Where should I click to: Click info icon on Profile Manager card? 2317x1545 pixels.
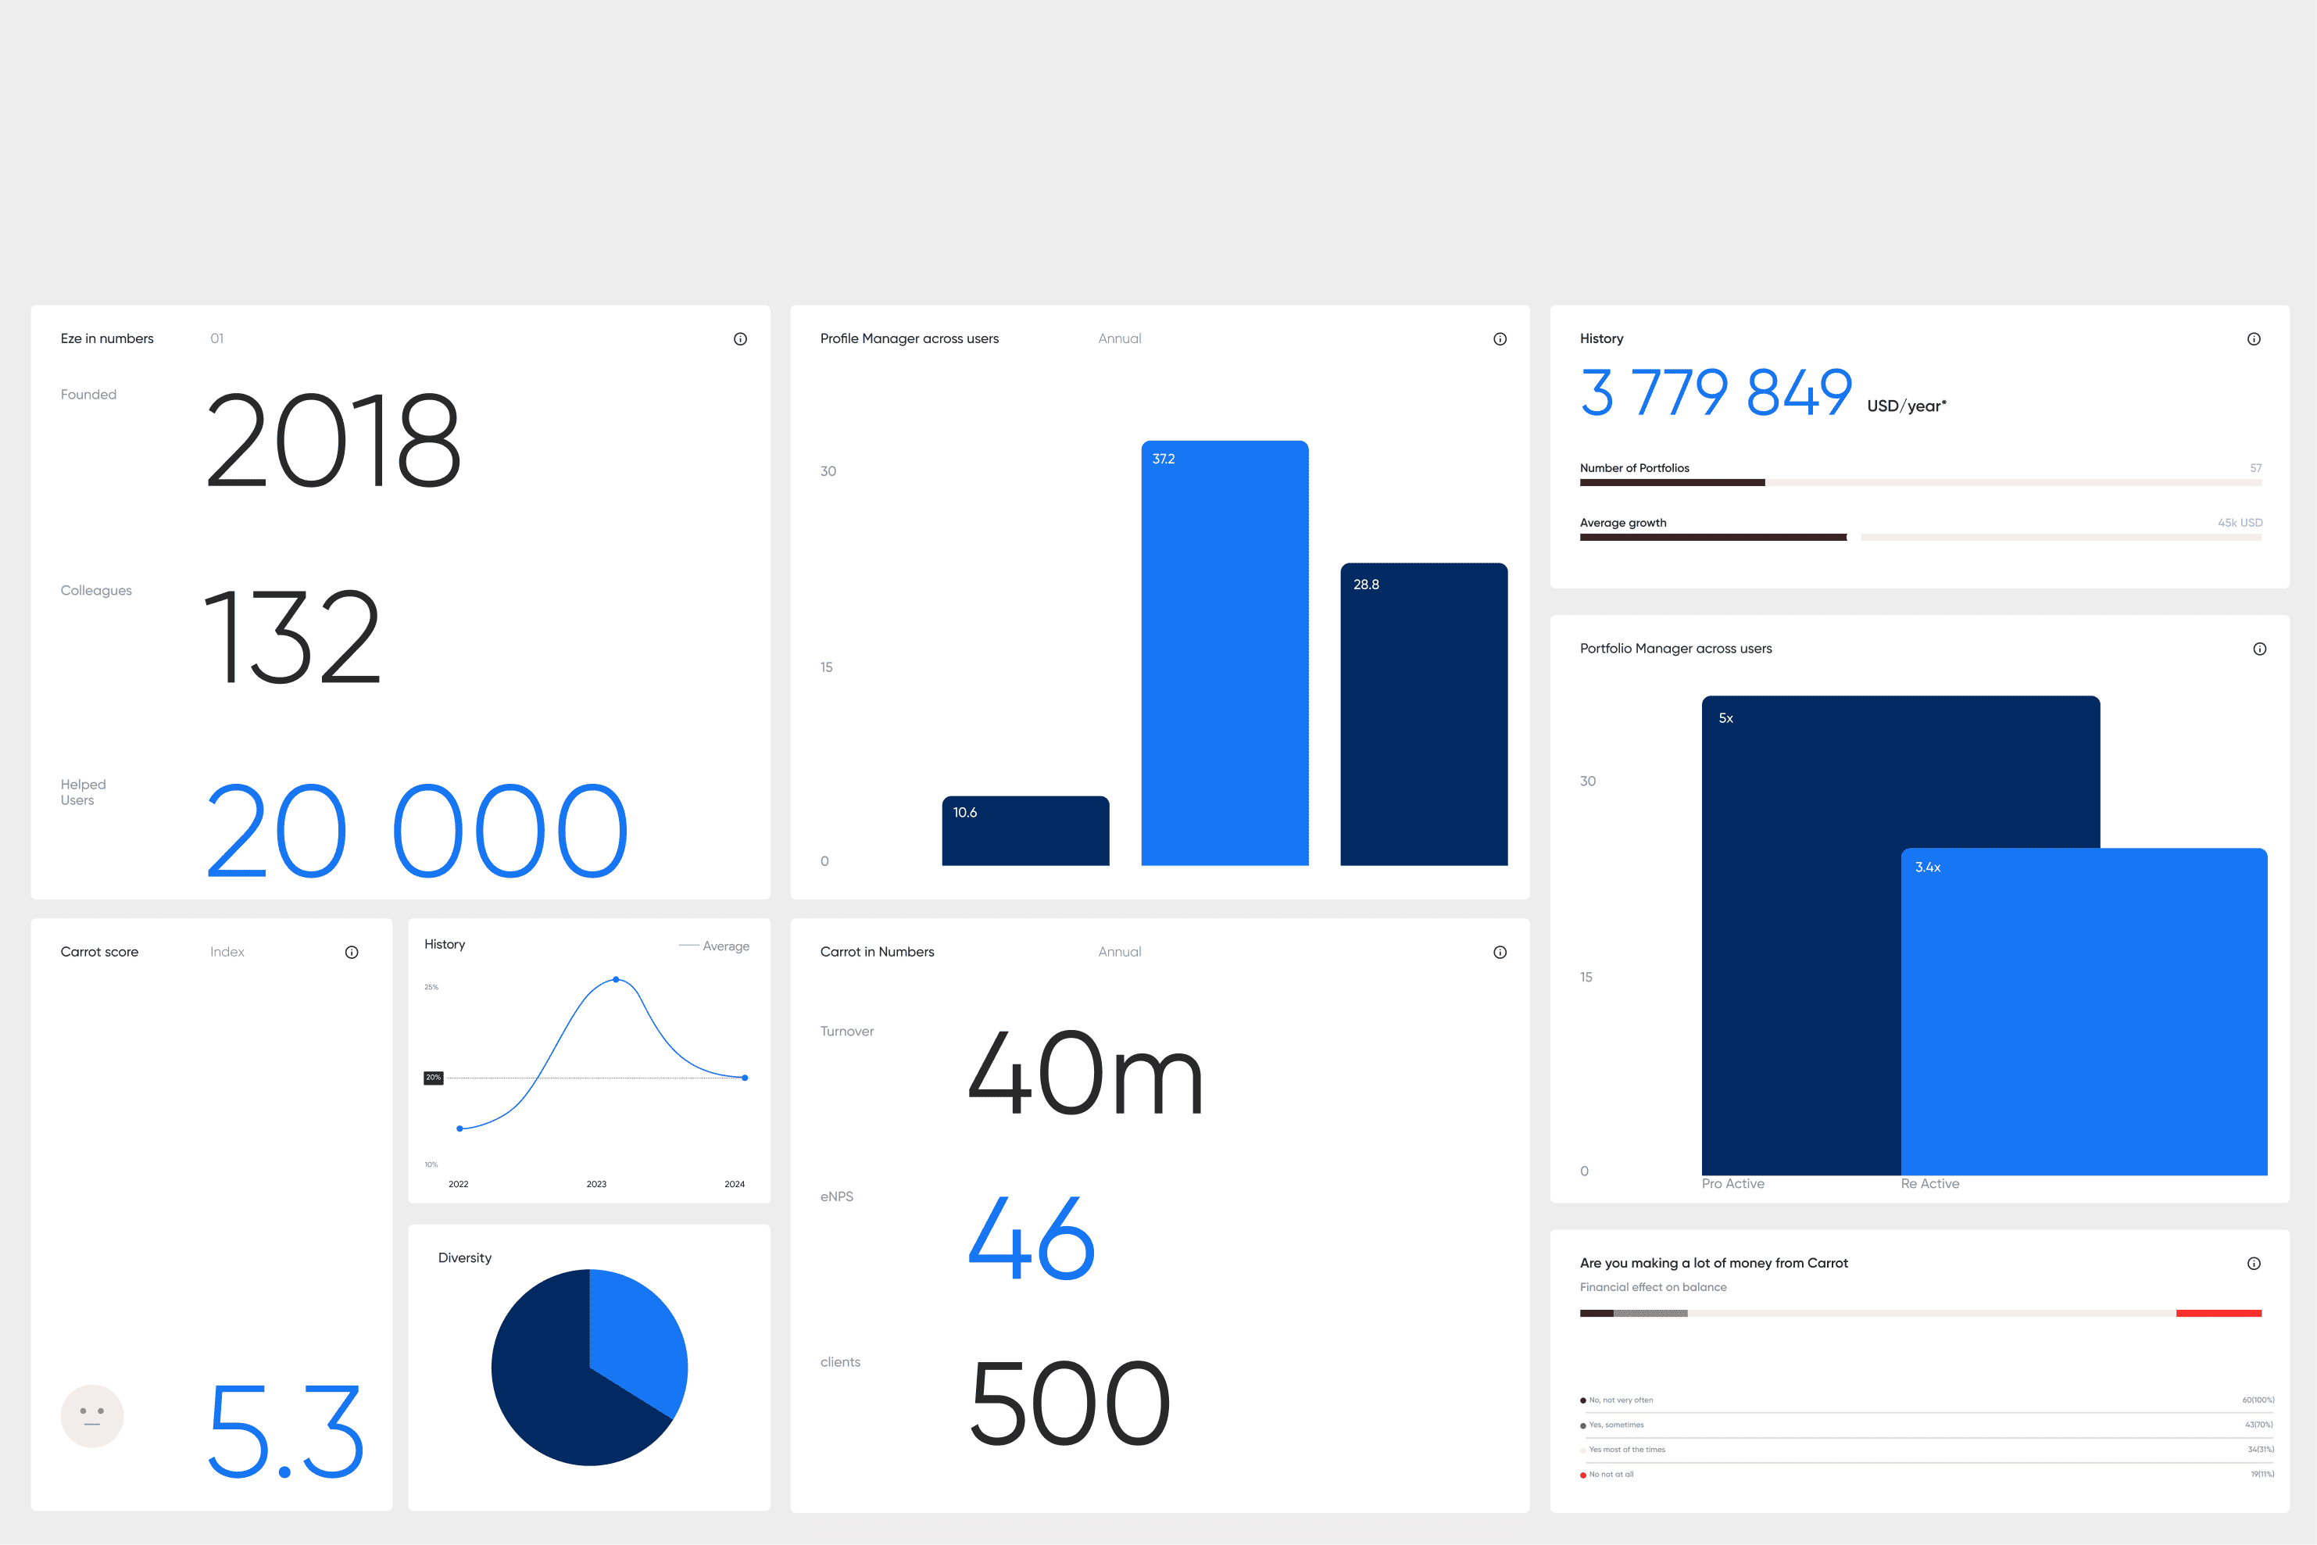pyautogui.click(x=1500, y=339)
